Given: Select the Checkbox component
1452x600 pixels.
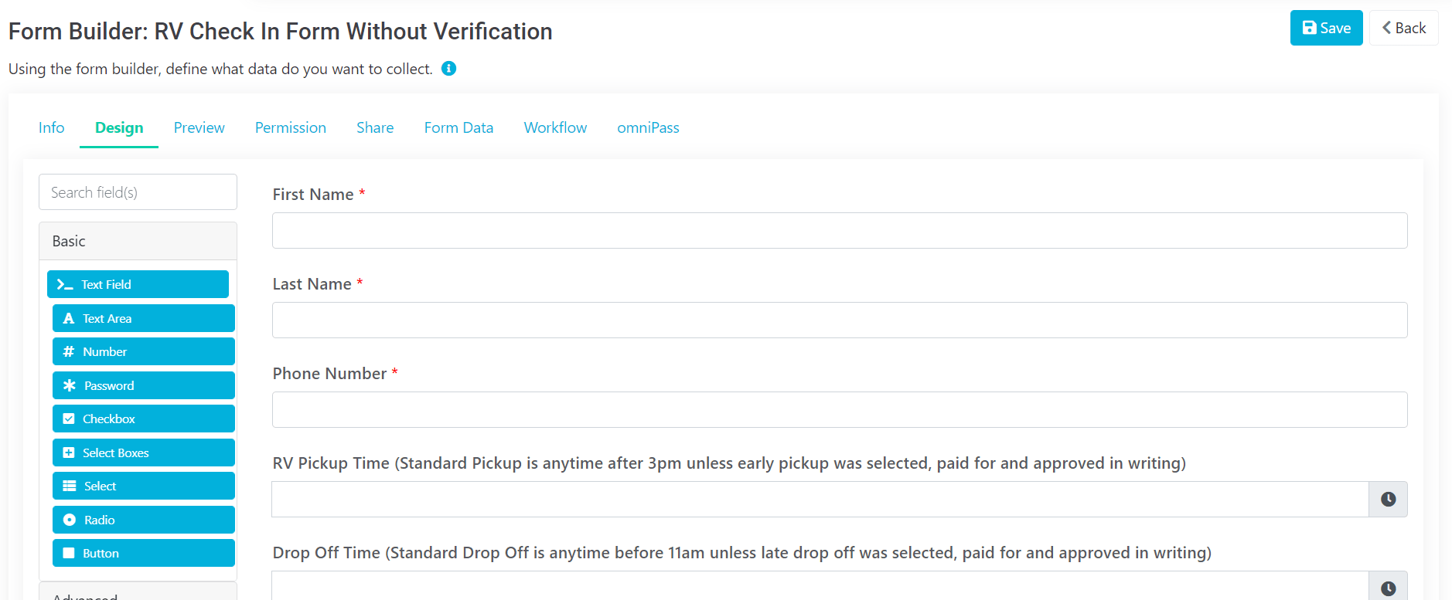Looking at the screenshot, I should 143,419.
